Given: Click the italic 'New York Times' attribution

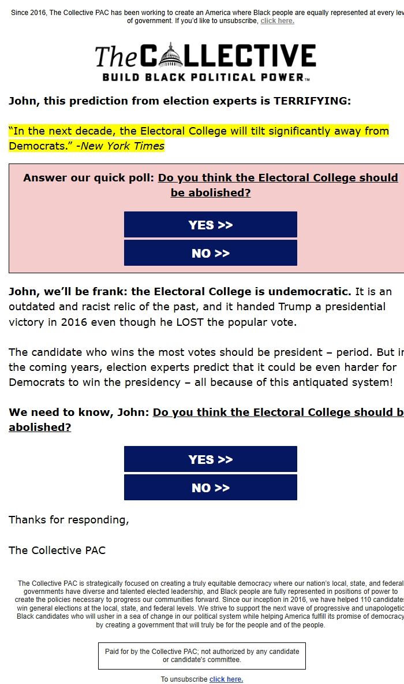Looking at the screenshot, I should click(x=122, y=146).
